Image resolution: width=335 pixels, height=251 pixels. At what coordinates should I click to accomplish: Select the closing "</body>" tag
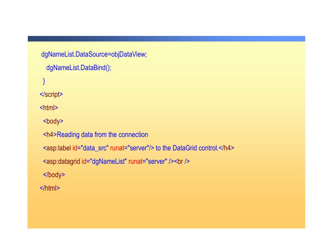tap(54, 175)
